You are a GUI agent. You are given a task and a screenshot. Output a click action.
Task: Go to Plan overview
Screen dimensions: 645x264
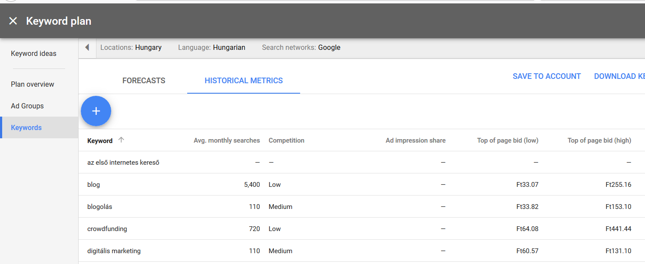click(33, 84)
